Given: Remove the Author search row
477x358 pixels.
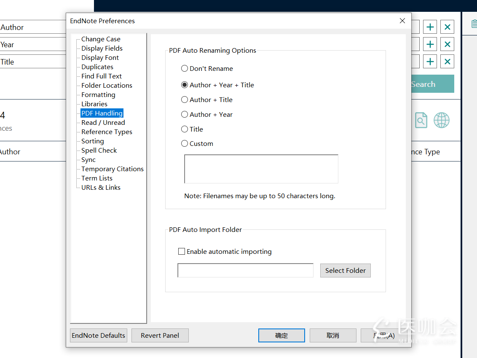Looking at the screenshot, I should coord(447,27).
